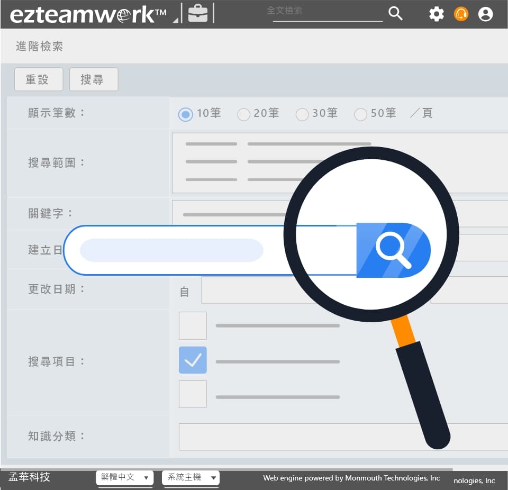Uncheck the checked blue search item checkbox
Screen dimensions: 508x490
click(193, 360)
